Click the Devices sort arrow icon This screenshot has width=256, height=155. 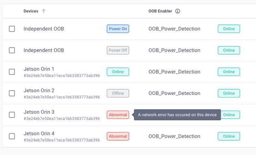(x=44, y=11)
